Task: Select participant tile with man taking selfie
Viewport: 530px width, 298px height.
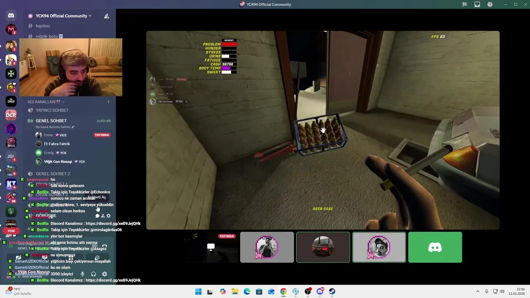Action: tap(267, 247)
